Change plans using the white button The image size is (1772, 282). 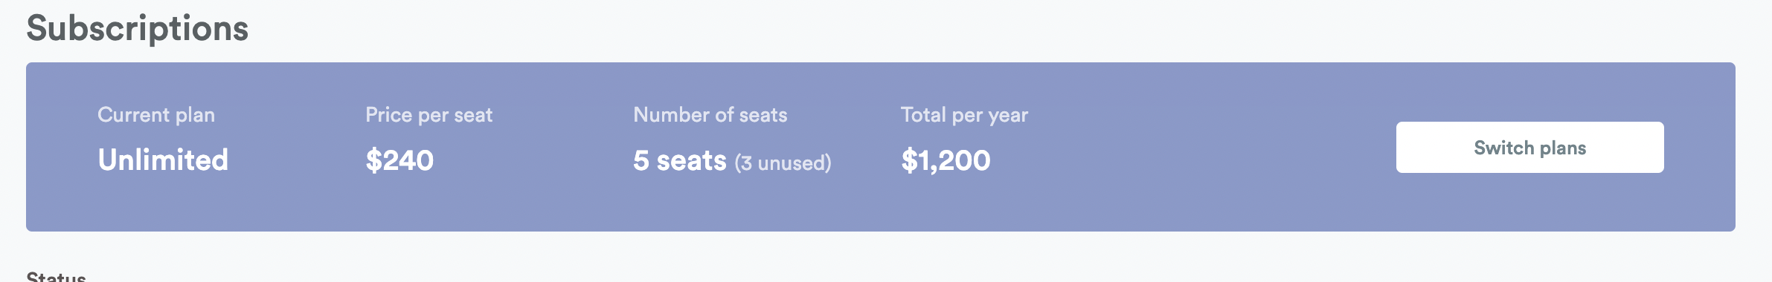click(1529, 148)
